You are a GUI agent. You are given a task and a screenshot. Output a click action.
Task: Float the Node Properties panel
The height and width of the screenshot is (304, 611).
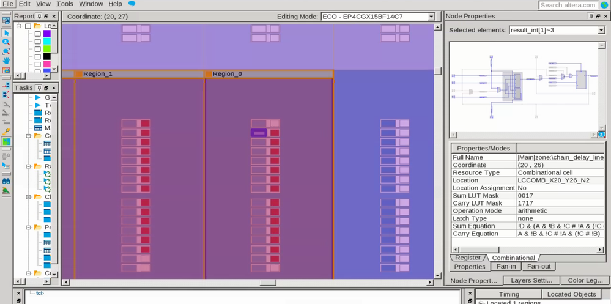598,17
